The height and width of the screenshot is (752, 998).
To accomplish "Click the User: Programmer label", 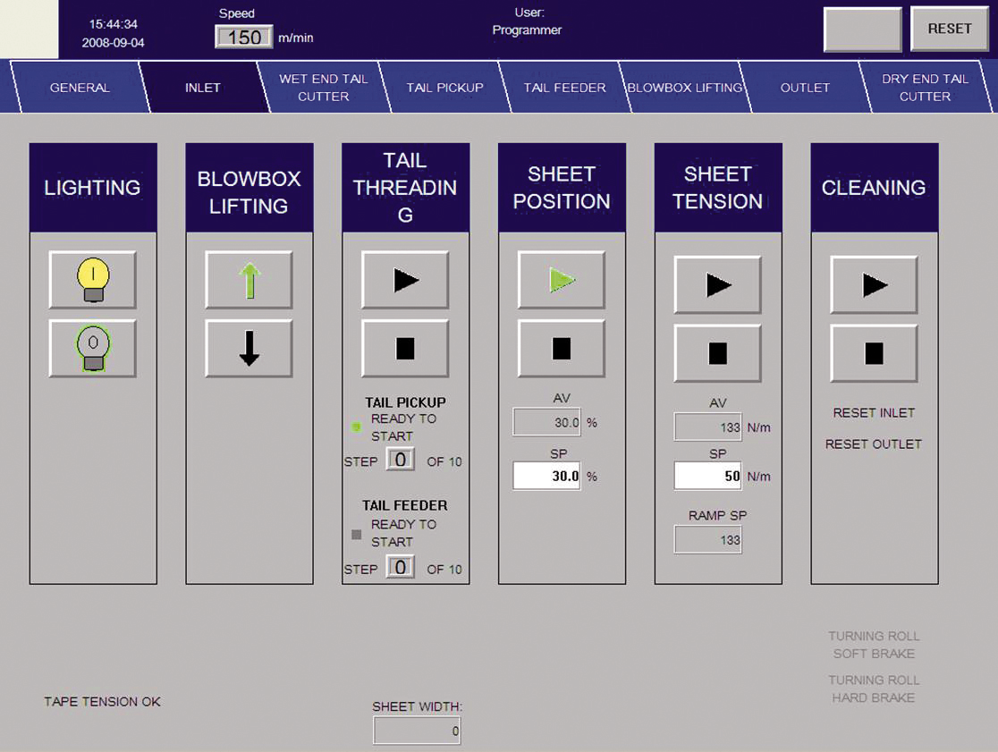I will coord(528,21).
